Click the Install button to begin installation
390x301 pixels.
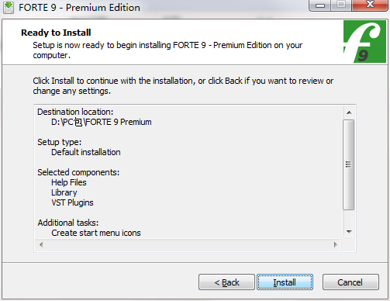[x=285, y=282]
